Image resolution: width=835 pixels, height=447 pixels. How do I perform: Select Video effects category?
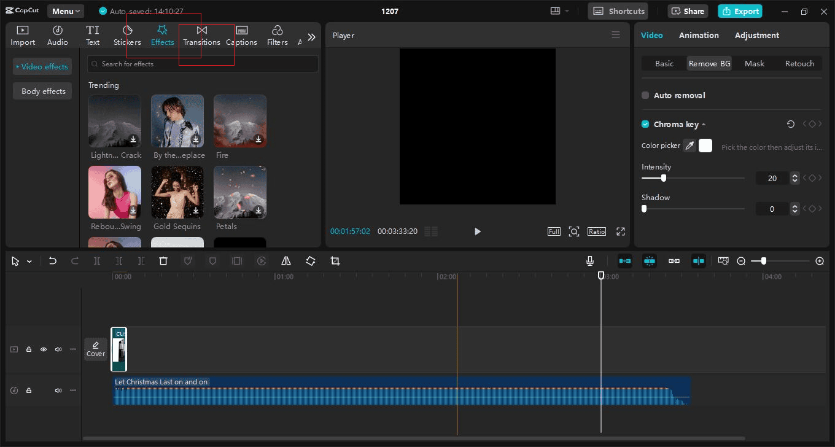pos(42,66)
